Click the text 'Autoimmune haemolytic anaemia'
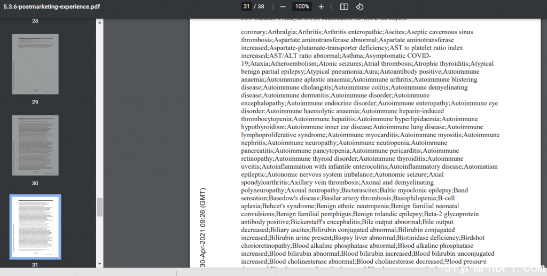 pyautogui.click(x=312, y=111)
